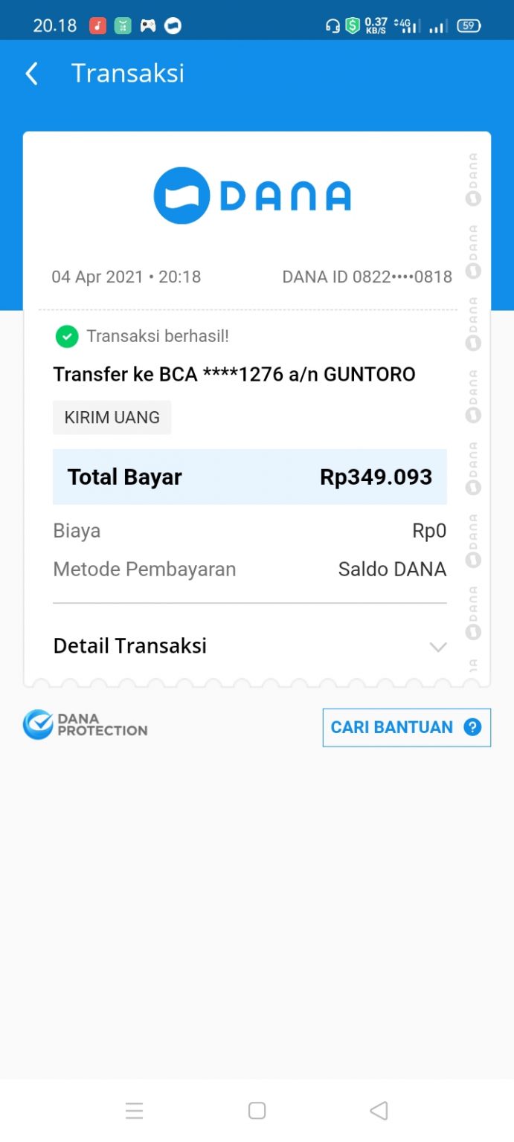Image resolution: width=514 pixels, height=1142 pixels.
Task: Tap the red music notification icon
Action: (98, 26)
